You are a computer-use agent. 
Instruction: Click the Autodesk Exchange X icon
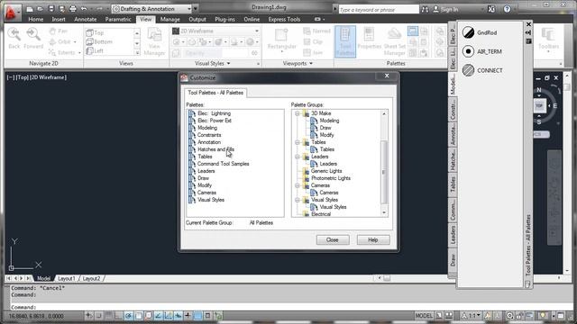(491, 9)
